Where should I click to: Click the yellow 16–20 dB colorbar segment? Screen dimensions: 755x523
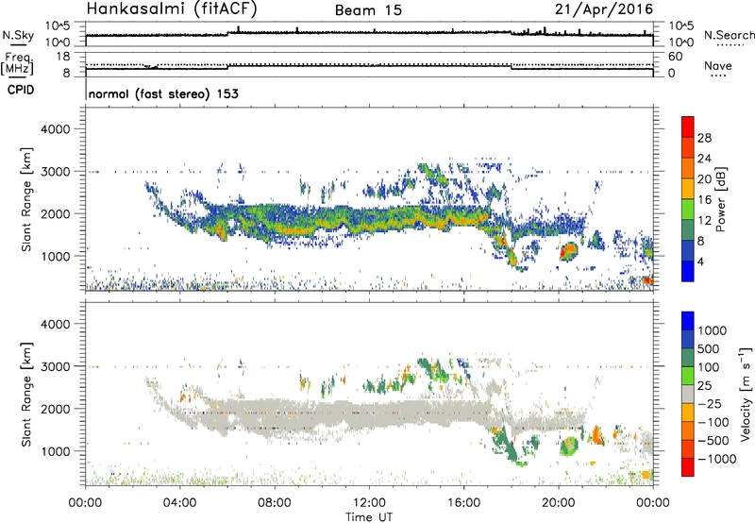[688, 188]
